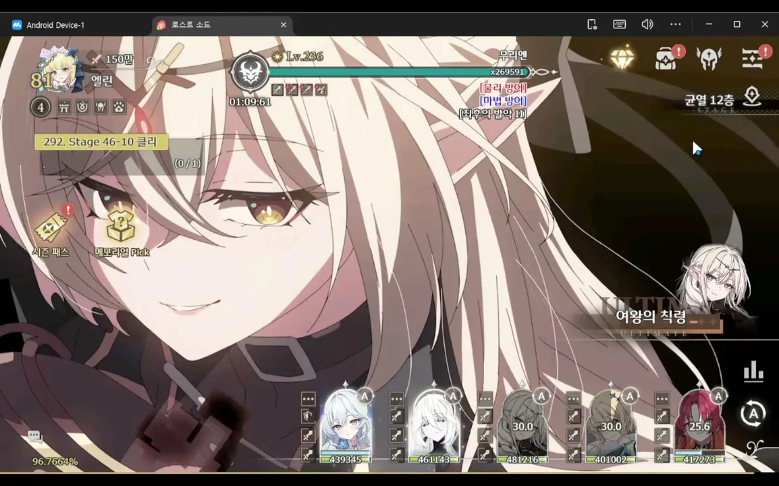Select the white-haired hero with 461143 HP
The image size is (779, 486).
click(x=434, y=421)
